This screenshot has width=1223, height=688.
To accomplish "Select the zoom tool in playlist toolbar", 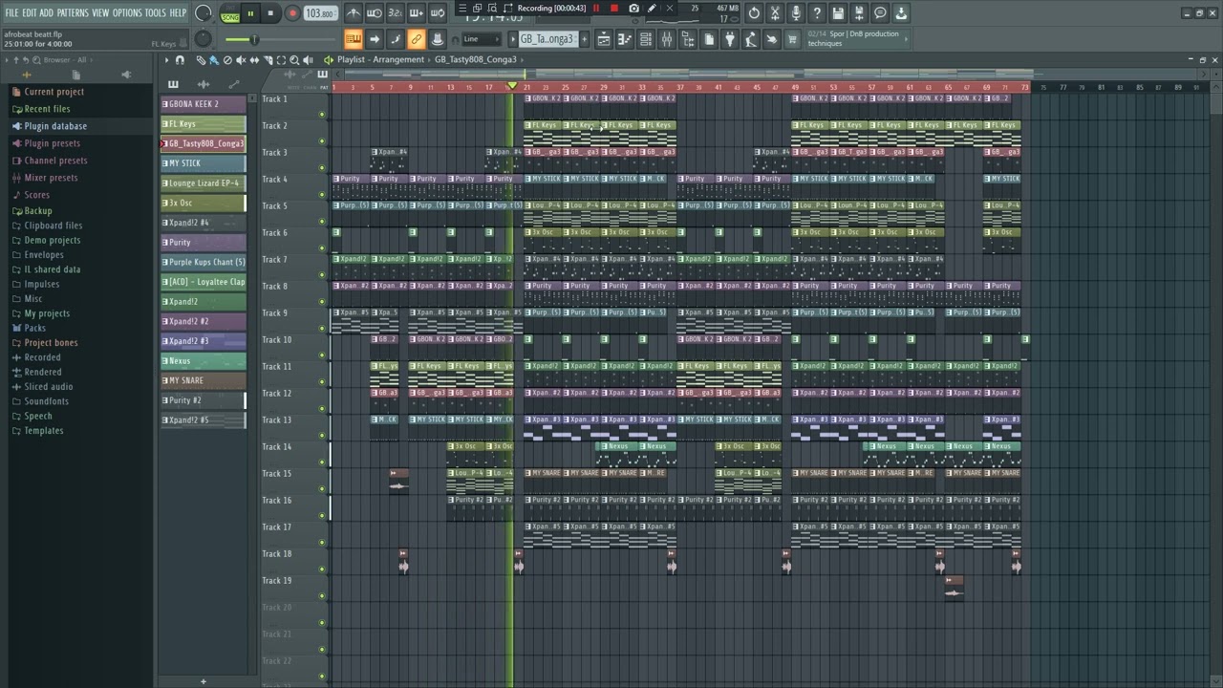I will tap(294, 59).
